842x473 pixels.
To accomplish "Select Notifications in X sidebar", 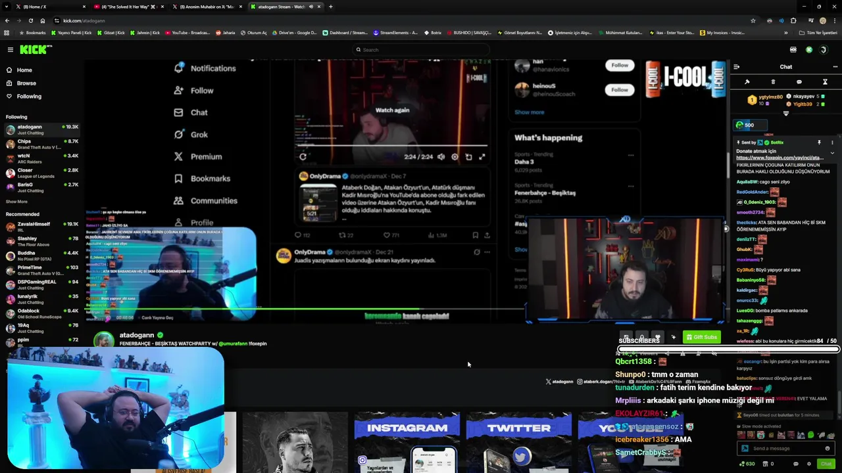I will pyautogui.click(x=205, y=68).
